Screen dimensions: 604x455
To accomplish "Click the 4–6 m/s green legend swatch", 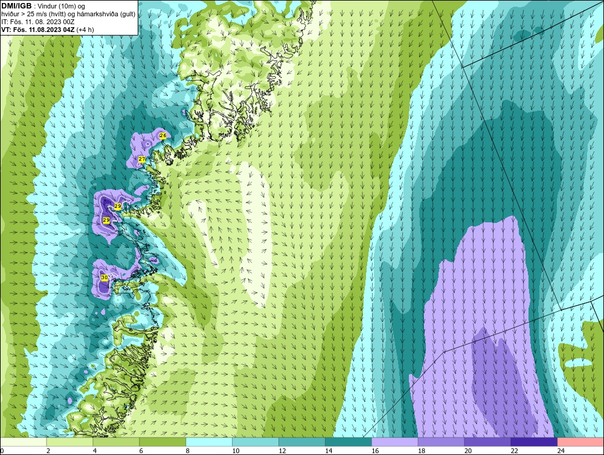I will click(x=116, y=442).
